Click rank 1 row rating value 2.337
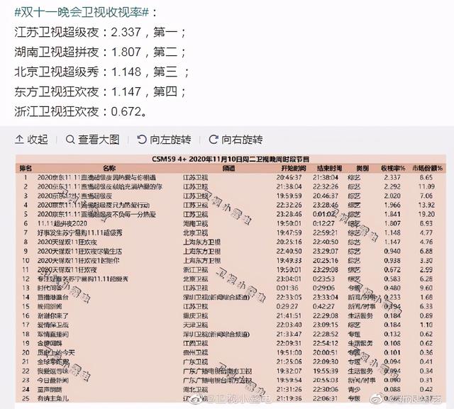This screenshot has height=409, width=454. coord(392,177)
